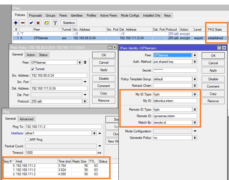Open the ping Interface dropdown
The width and height of the screenshot is (229, 180).
95,133
